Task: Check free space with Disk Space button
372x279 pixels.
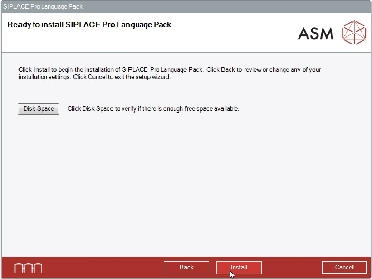Action: tap(39, 109)
